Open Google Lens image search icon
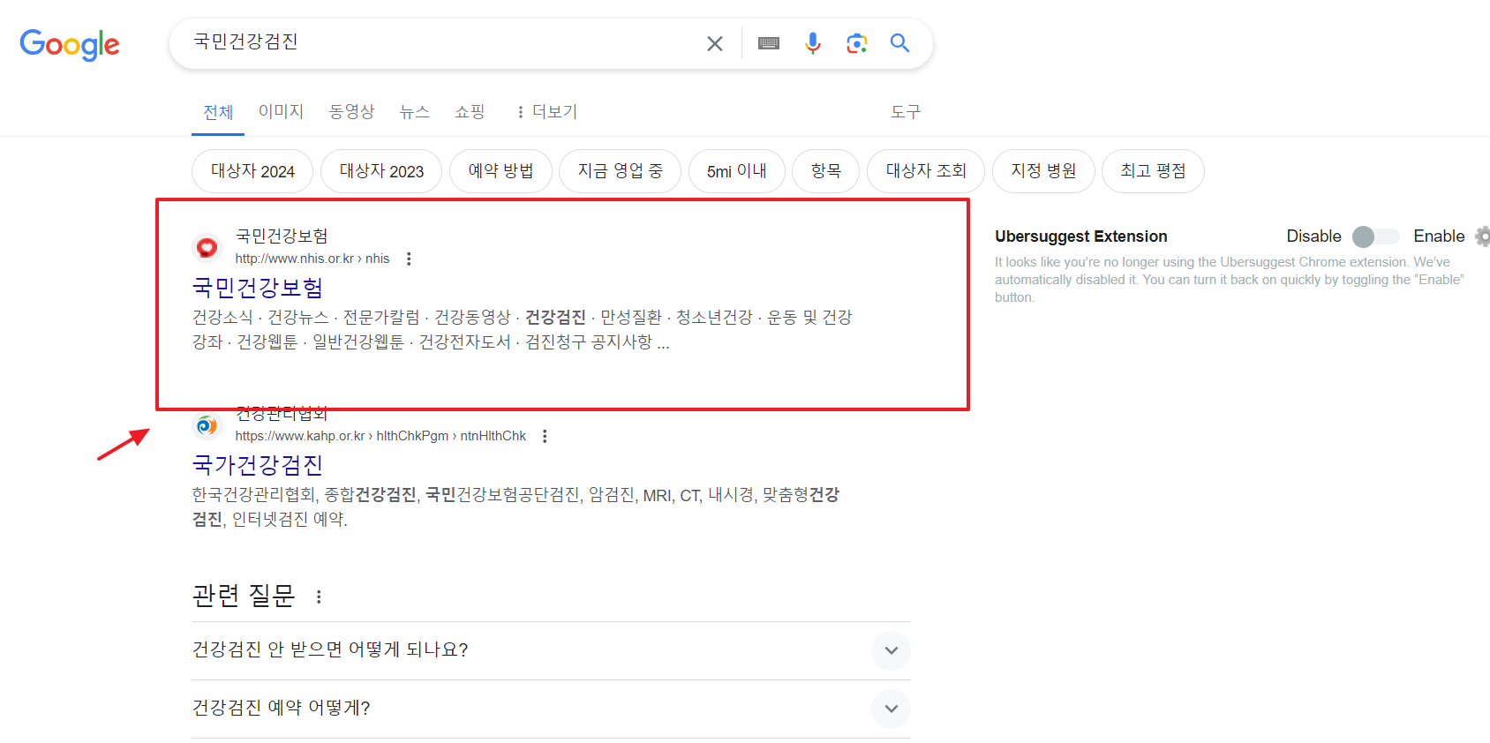 click(856, 43)
